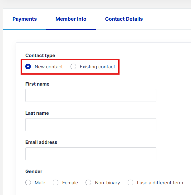191x195 pixels.
Task: Click the 'I use a different term' text
Action: pos(160,183)
